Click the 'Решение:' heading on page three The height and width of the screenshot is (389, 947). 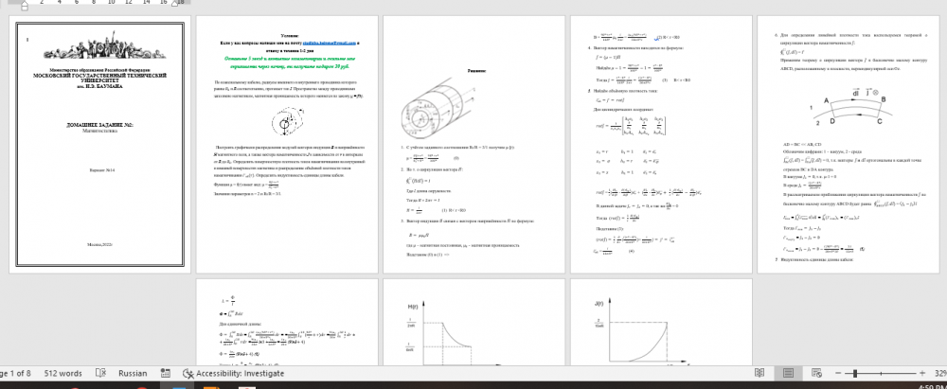[476, 71]
